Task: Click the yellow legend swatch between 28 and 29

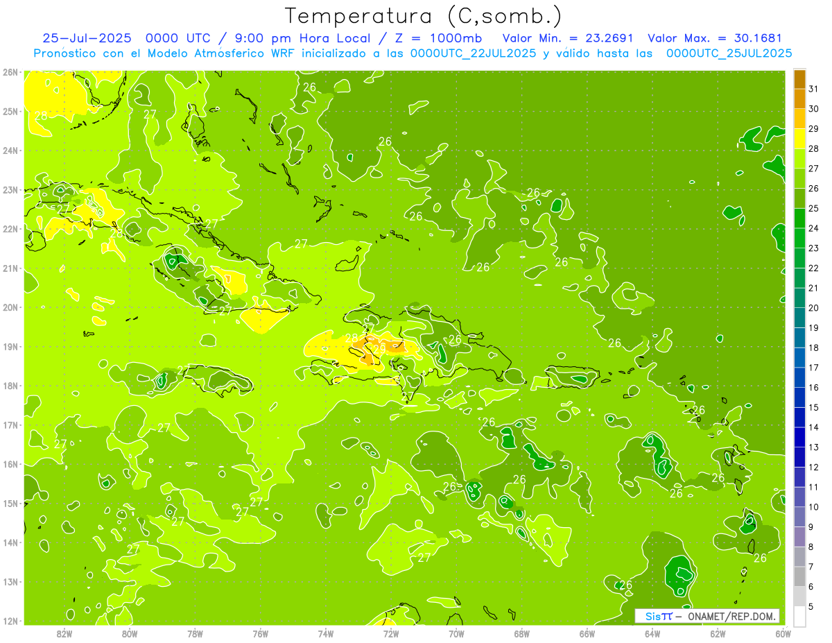Action: click(799, 138)
